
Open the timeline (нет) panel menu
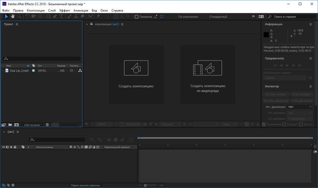[18, 132]
